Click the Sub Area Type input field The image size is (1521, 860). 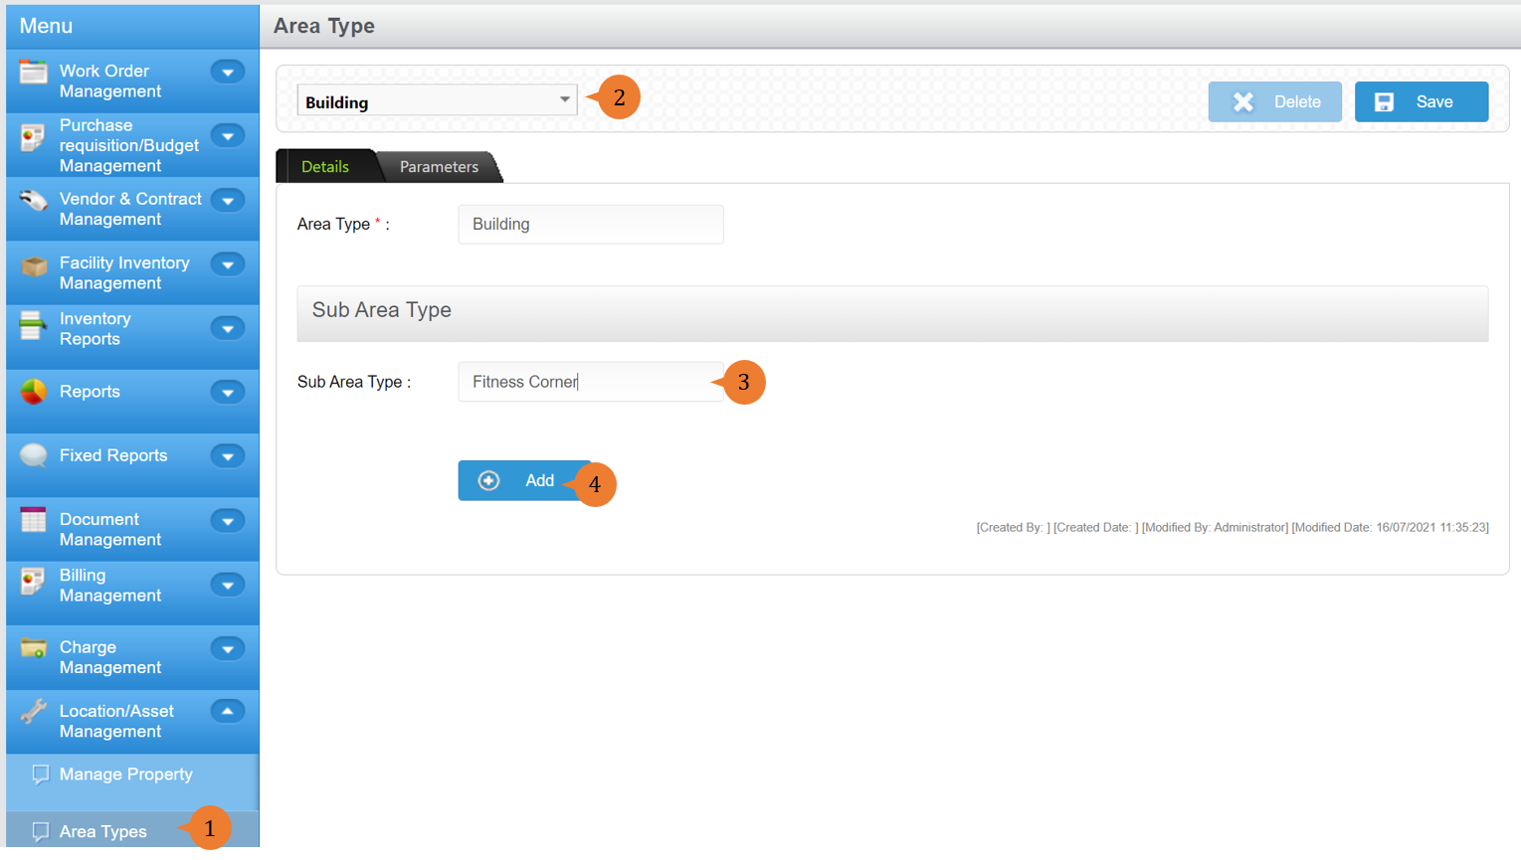pos(591,382)
